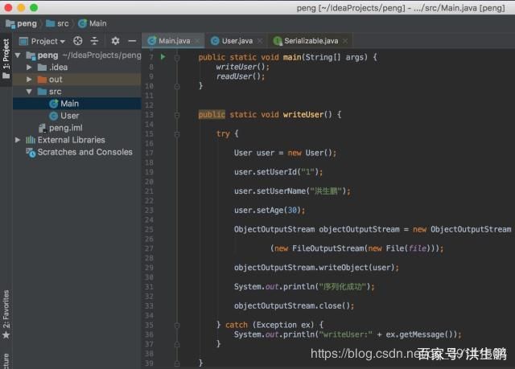
Task: Click the External Libraries icon
Action: point(31,140)
